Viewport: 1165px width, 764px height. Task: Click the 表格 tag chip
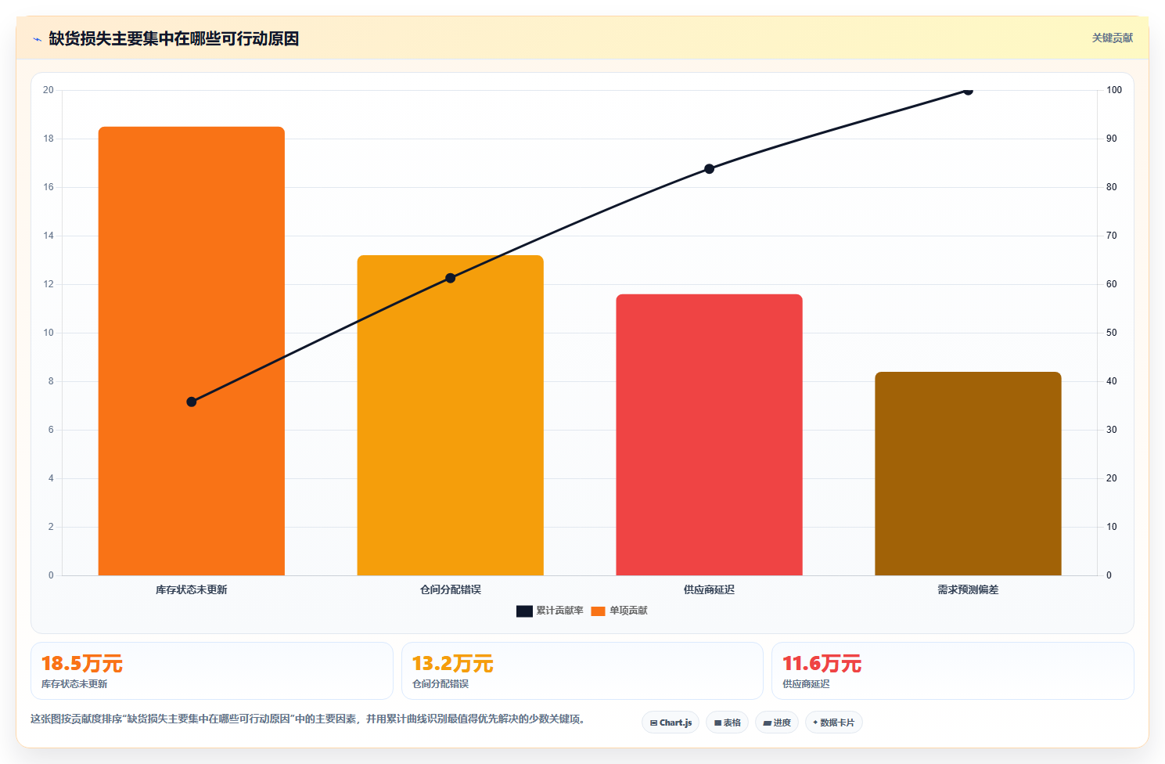(x=727, y=723)
